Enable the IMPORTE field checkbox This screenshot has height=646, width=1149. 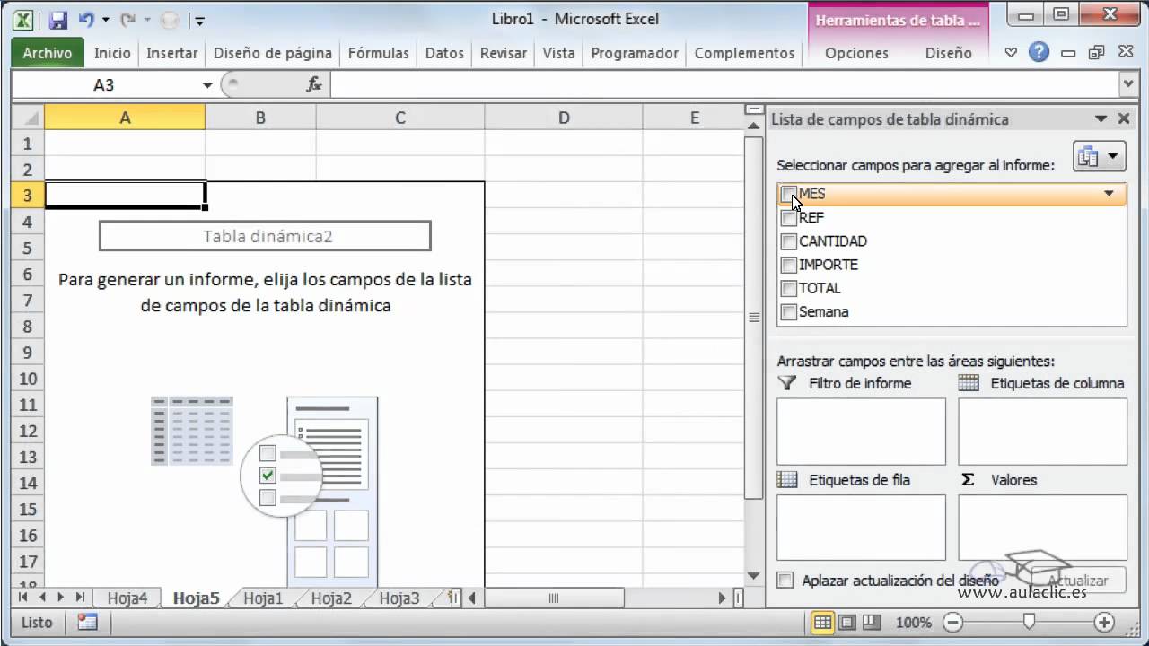click(x=789, y=265)
